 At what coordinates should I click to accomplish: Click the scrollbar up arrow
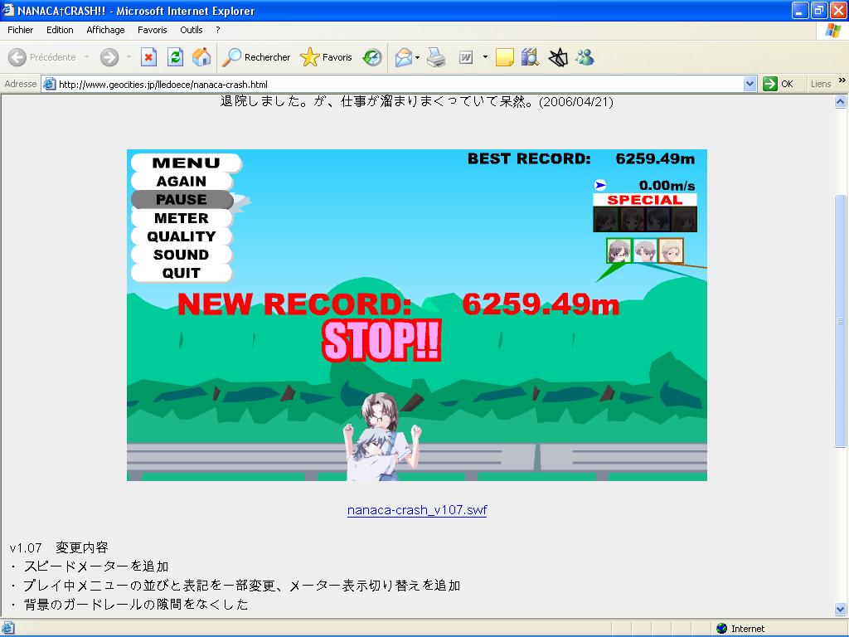click(841, 101)
